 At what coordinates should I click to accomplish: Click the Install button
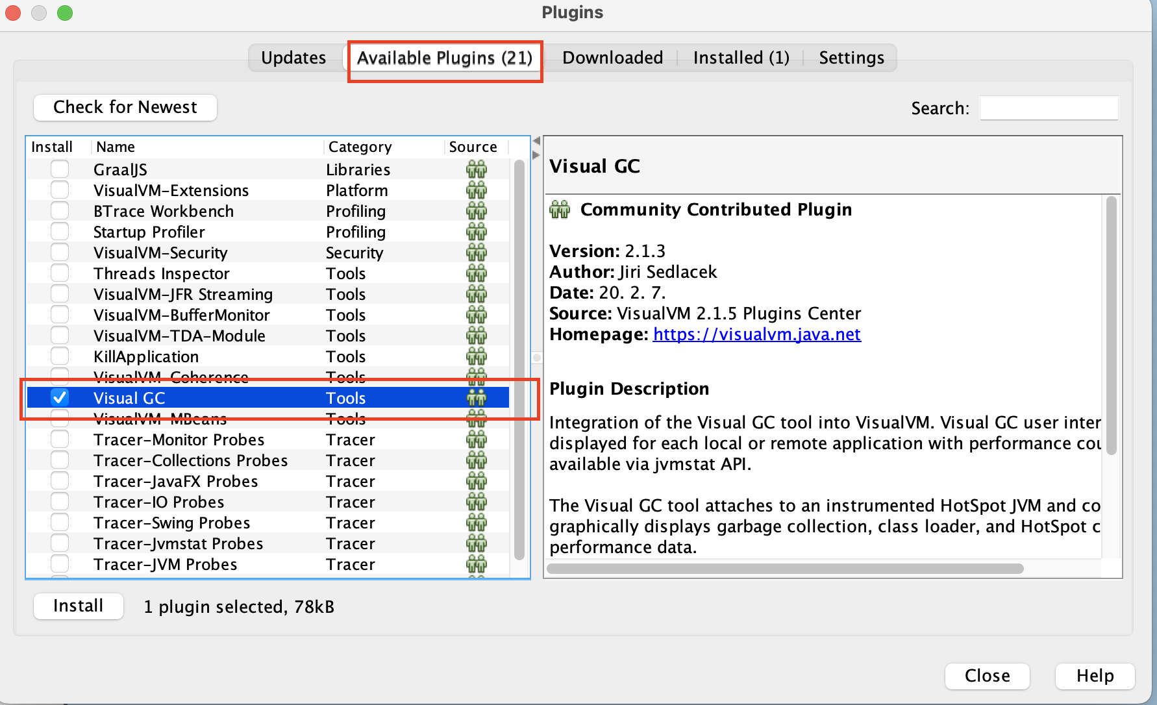pos(79,606)
